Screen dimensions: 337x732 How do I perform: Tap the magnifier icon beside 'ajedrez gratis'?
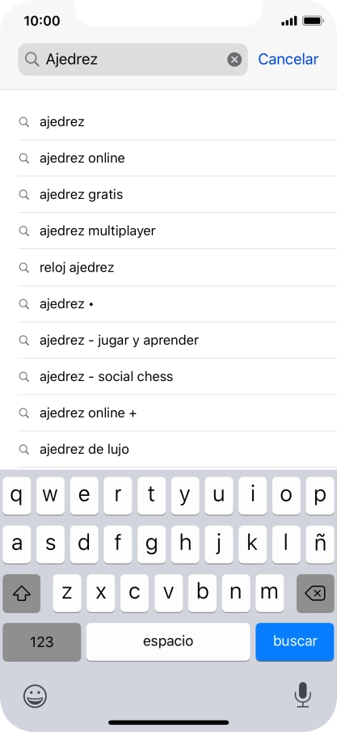click(23, 194)
